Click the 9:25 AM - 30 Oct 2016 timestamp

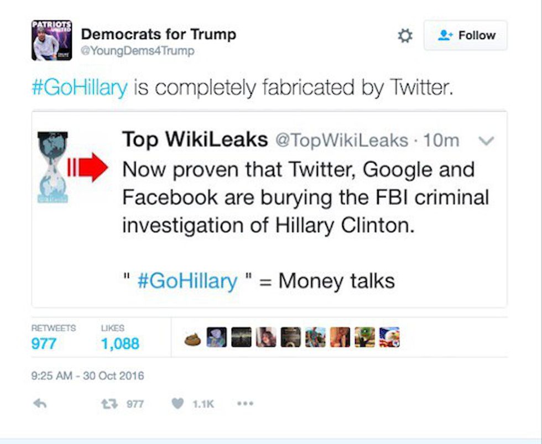[87, 376]
